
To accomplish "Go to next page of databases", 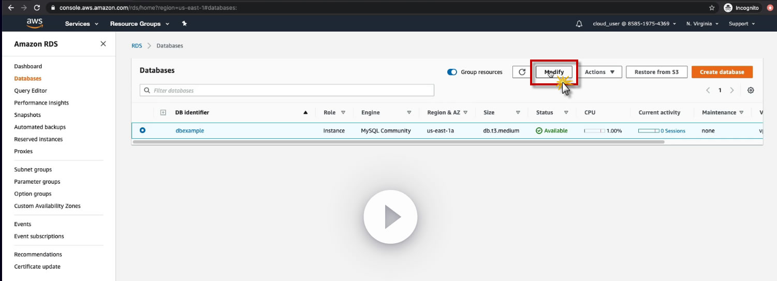I will [x=732, y=90].
